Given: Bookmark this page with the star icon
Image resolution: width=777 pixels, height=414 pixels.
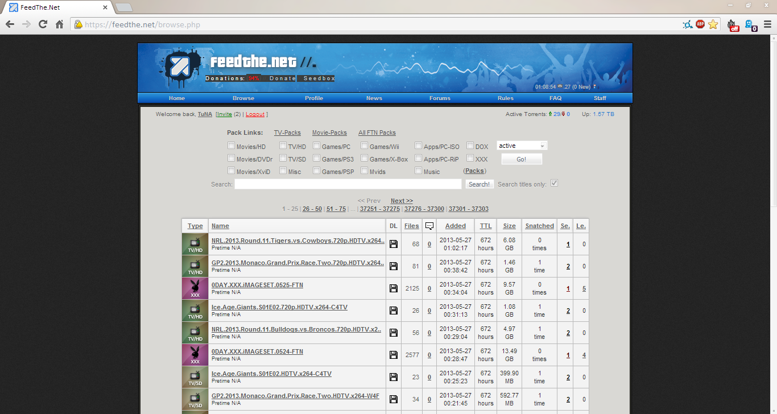Looking at the screenshot, I should [x=713, y=24].
